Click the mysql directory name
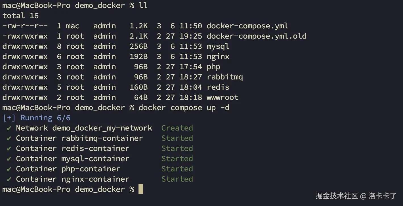403x206 pixels. pos(218,47)
